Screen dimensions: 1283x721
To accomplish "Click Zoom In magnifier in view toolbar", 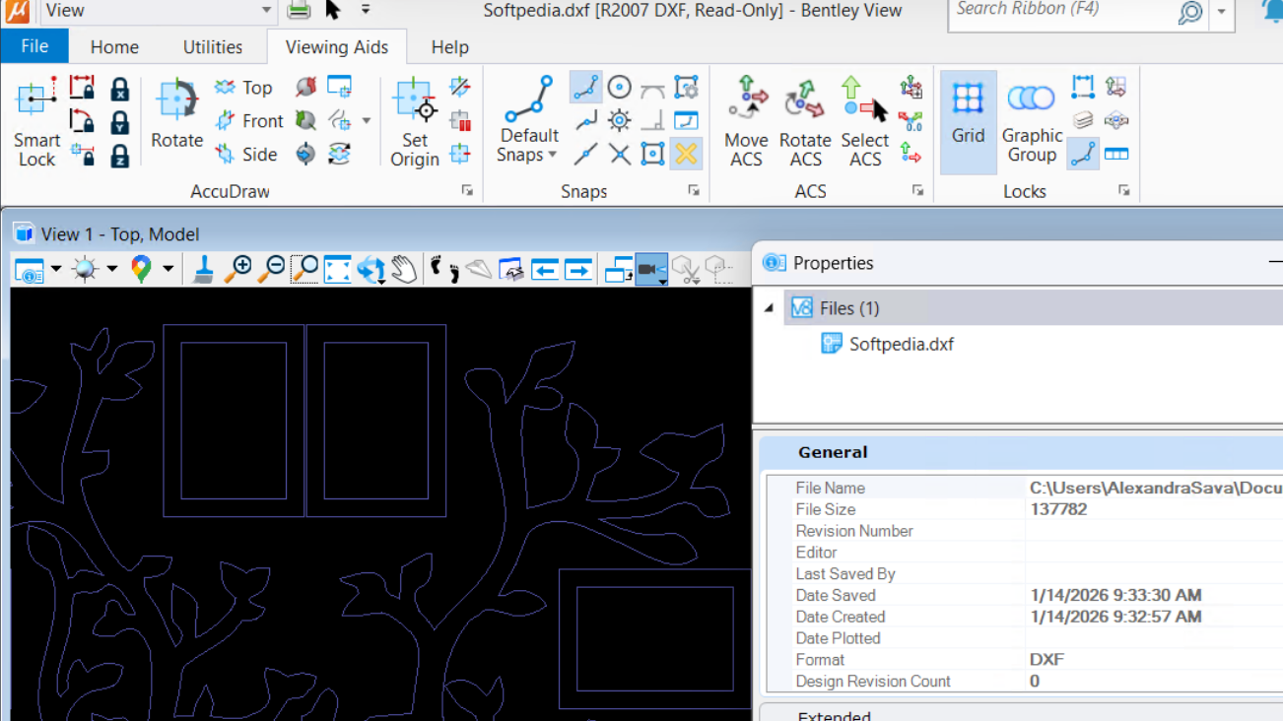I will [x=237, y=269].
